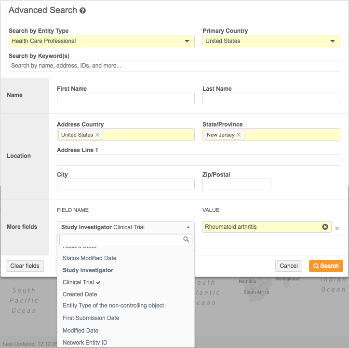Click the Advanced Search help icon
This screenshot has height=348, width=349.
pos(82,11)
